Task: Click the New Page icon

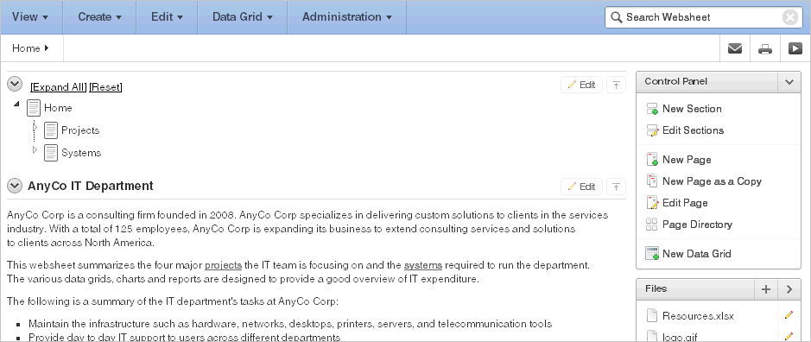Action: (x=652, y=160)
